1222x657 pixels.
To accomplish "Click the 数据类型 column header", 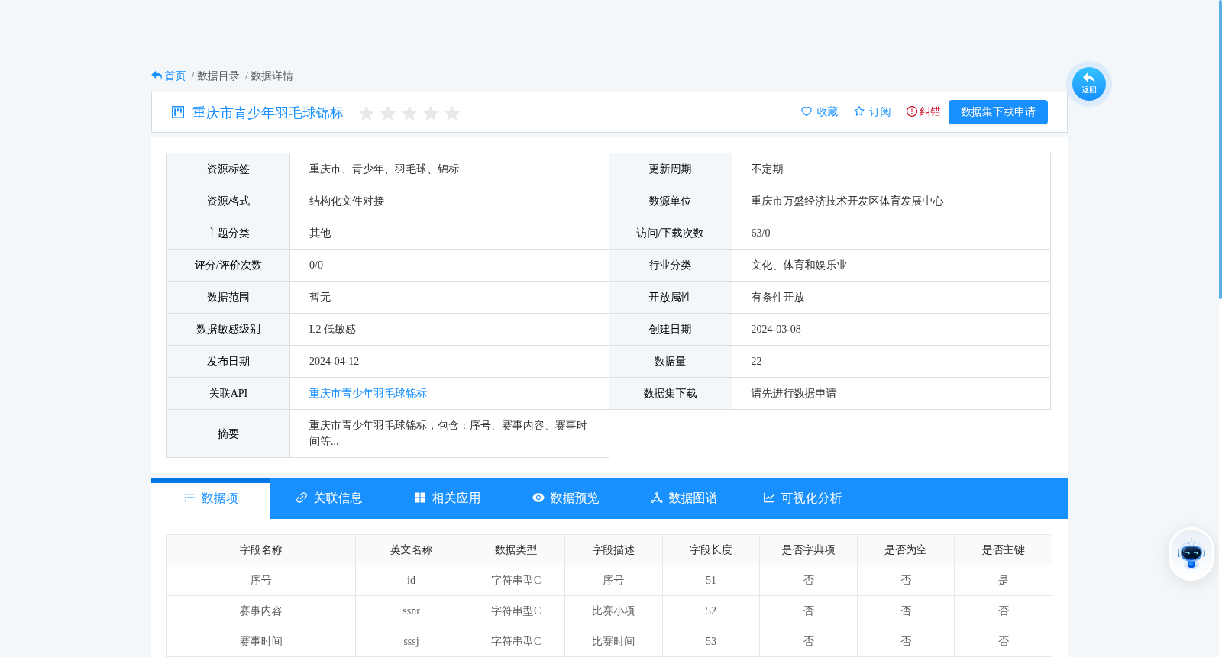I will click(x=516, y=550).
